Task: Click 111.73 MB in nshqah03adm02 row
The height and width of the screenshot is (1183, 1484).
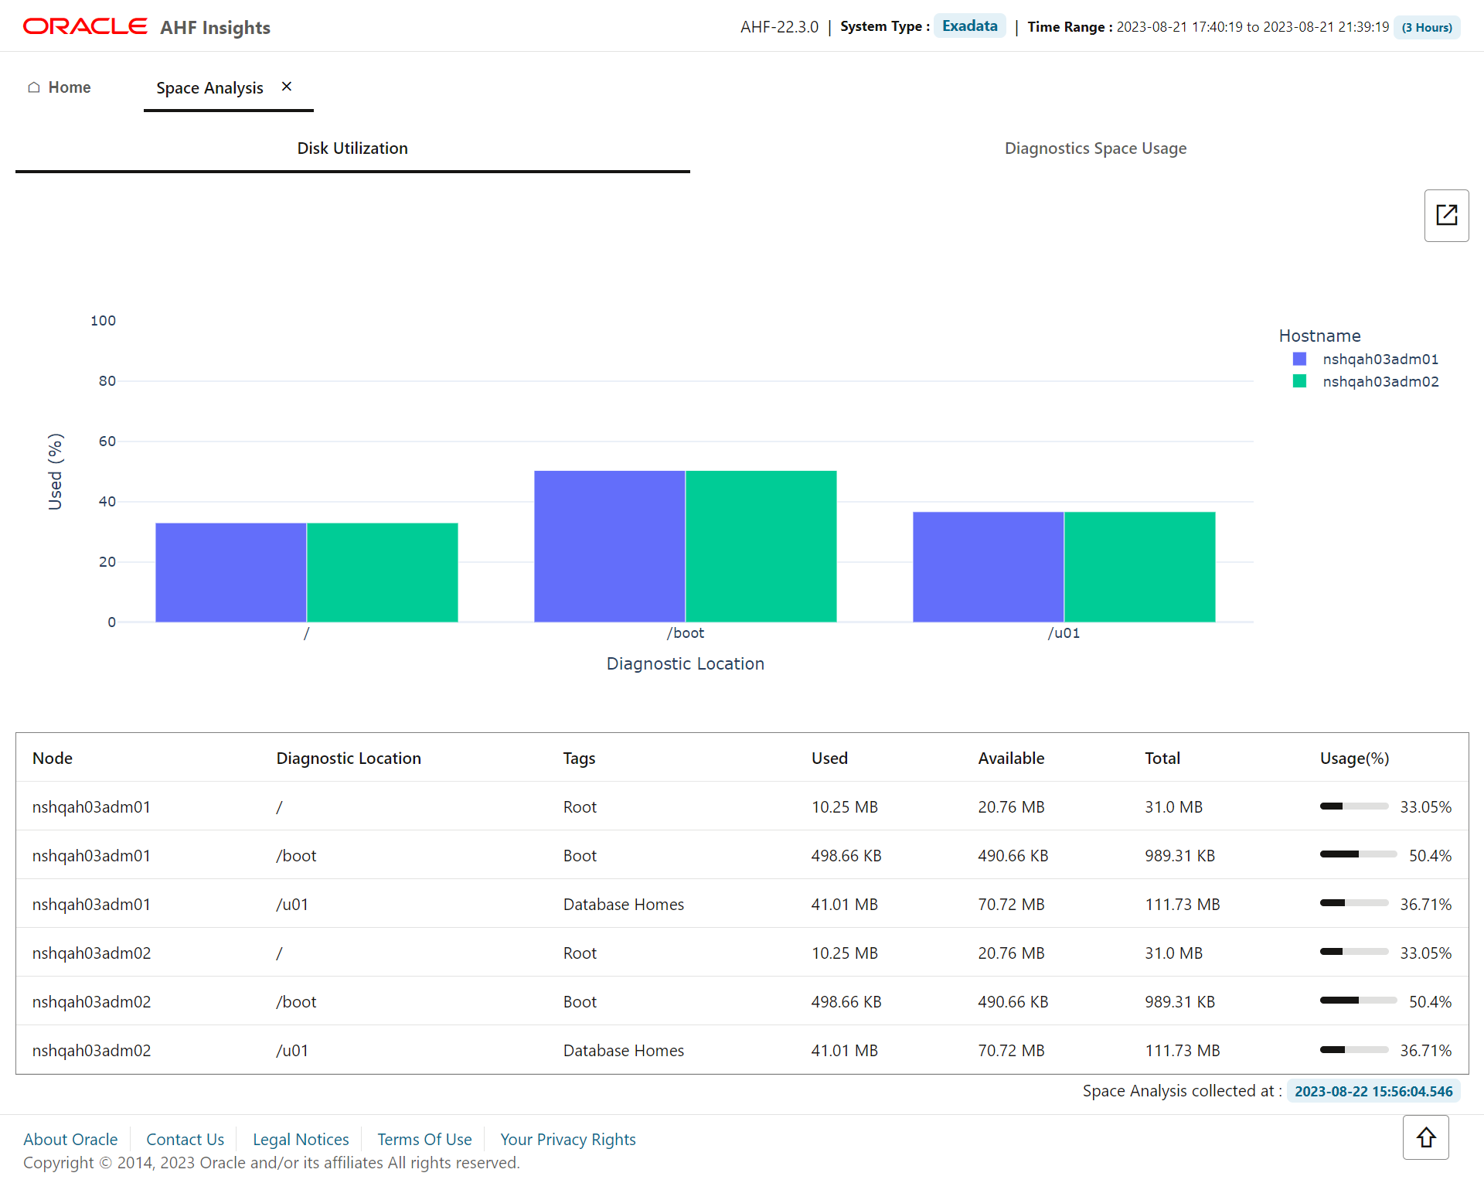Action: click(x=1182, y=1051)
